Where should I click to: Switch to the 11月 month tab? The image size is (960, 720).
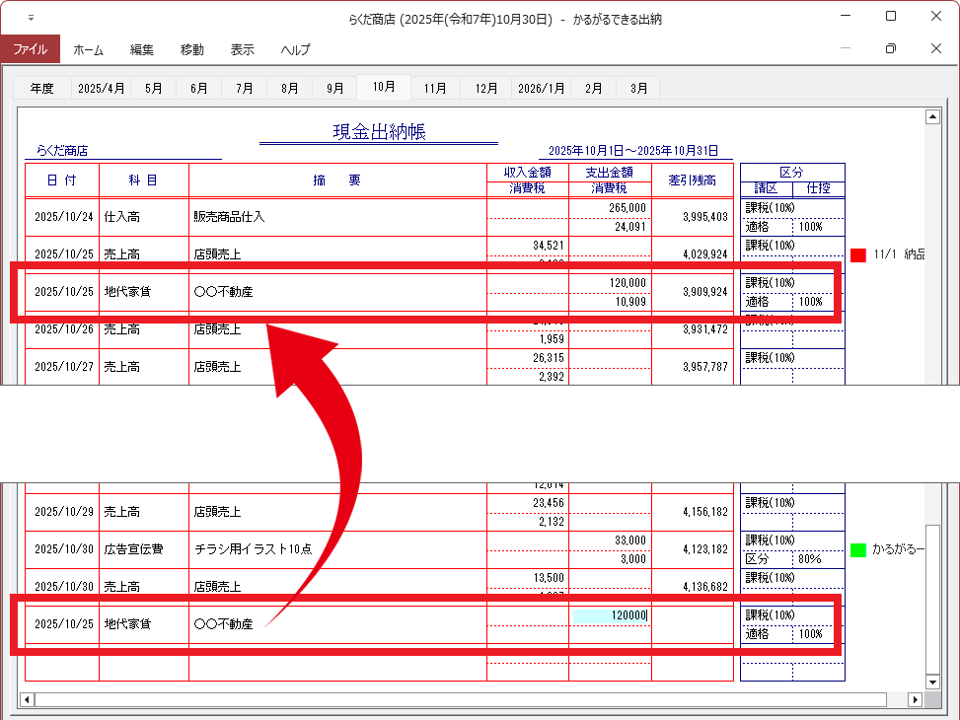435,88
